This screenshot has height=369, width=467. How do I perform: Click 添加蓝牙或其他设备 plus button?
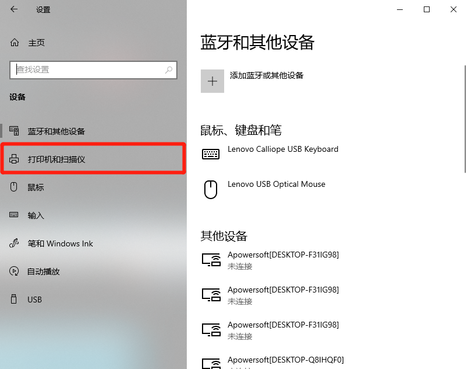[212, 81]
